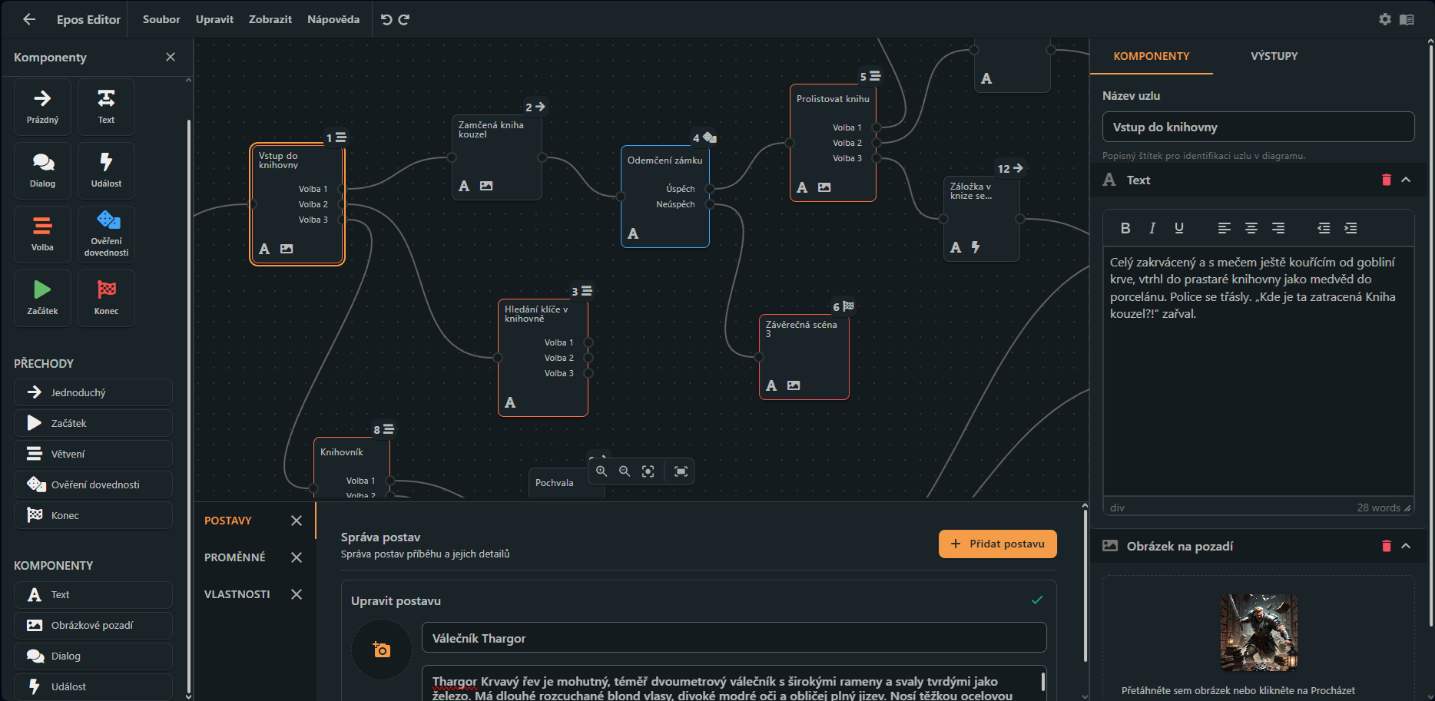Click the Název uzlu input field
This screenshot has height=701, width=1435.
coord(1258,127)
